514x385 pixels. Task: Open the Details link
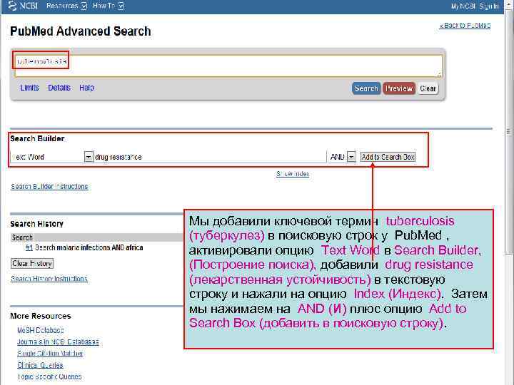click(59, 88)
